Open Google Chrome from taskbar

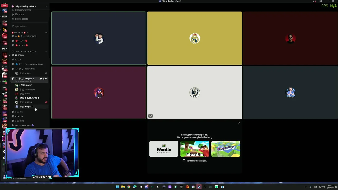coord(129,187)
